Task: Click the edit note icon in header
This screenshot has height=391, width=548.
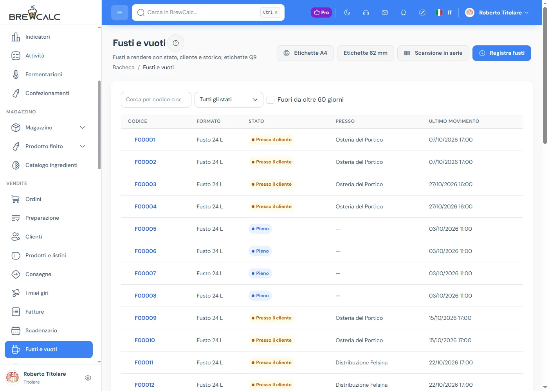Action: point(422,13)
